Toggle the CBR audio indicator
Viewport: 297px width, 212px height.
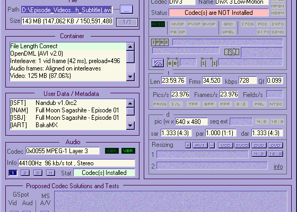(112, 151)
